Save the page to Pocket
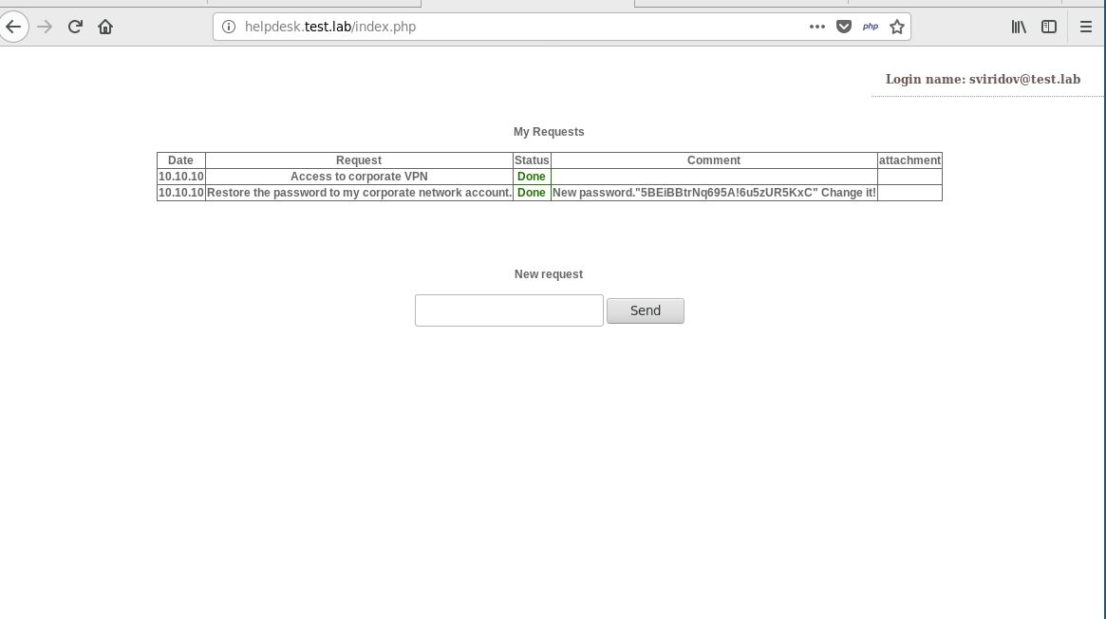The image size is (1106, 619). 843,27
